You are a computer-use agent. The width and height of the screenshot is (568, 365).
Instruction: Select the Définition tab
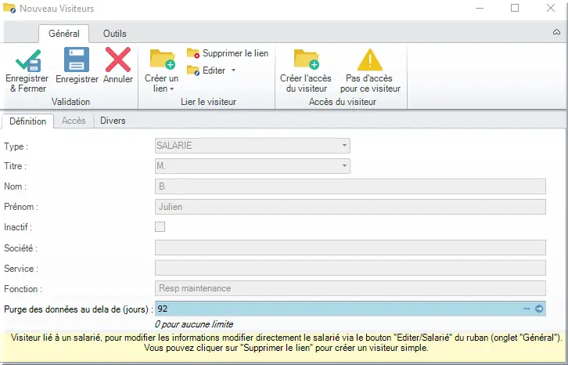click(x=28, y=121)
